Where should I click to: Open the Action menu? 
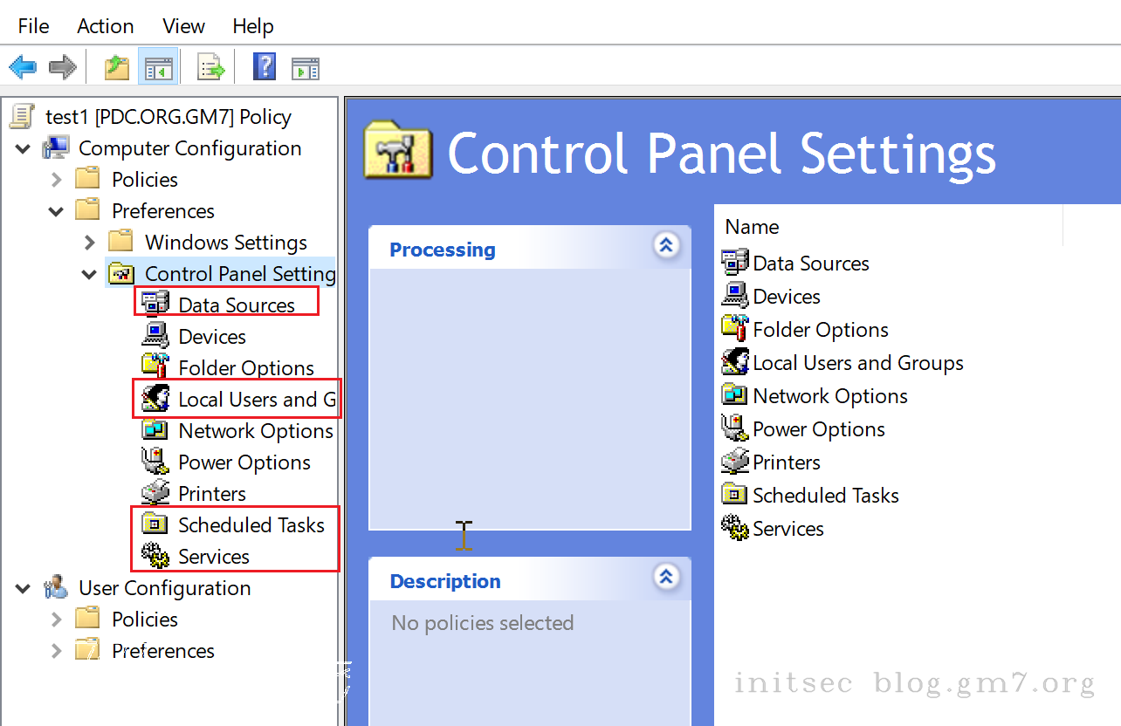(x=105, y=26)
